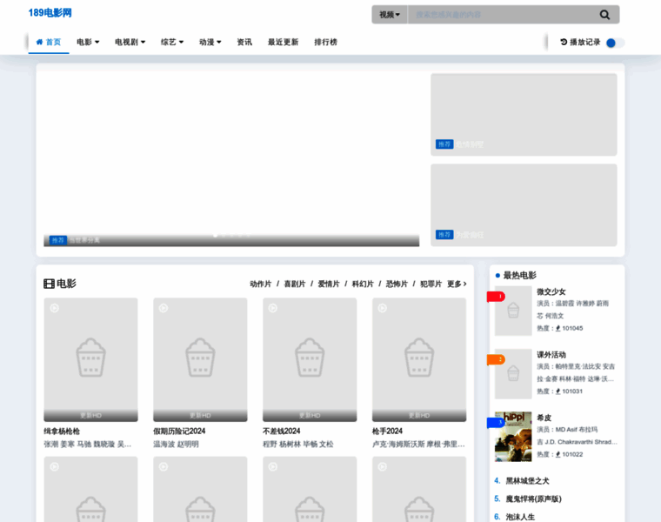661x522 pixels.
Task: Click actor names 温海波 赵明明
Action: 176,444
